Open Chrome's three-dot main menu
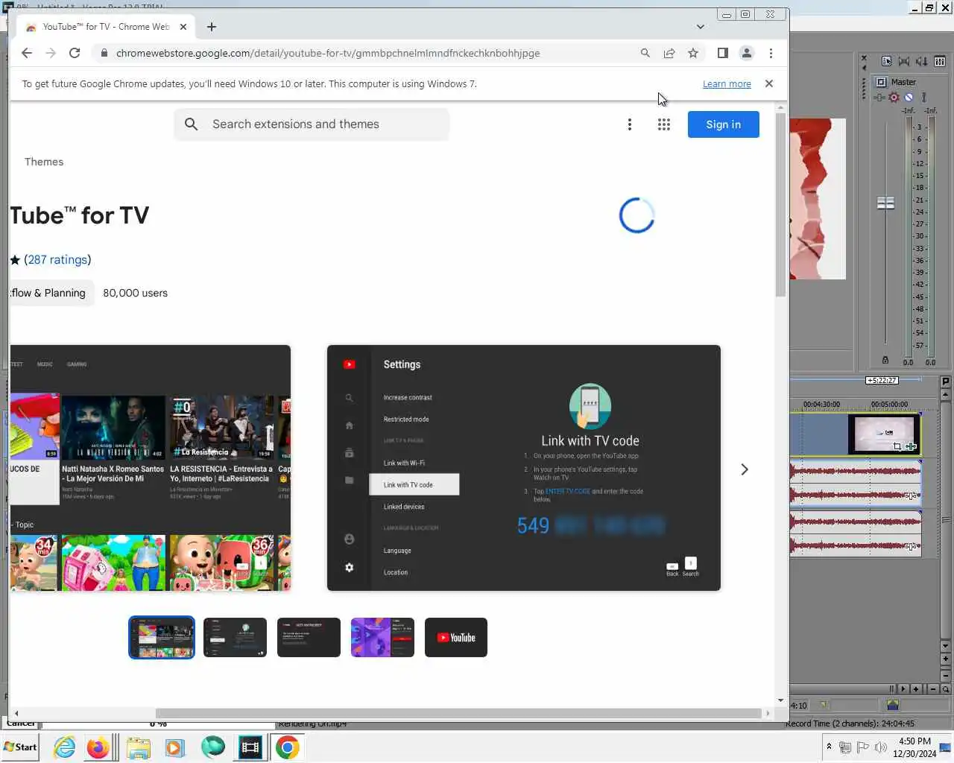The height and width of the screenshot is (763, 954). (771, 53)
